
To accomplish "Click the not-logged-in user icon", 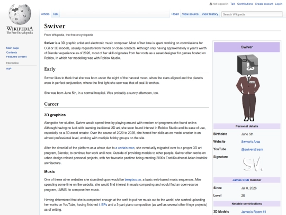I will (x=211, y=4).
